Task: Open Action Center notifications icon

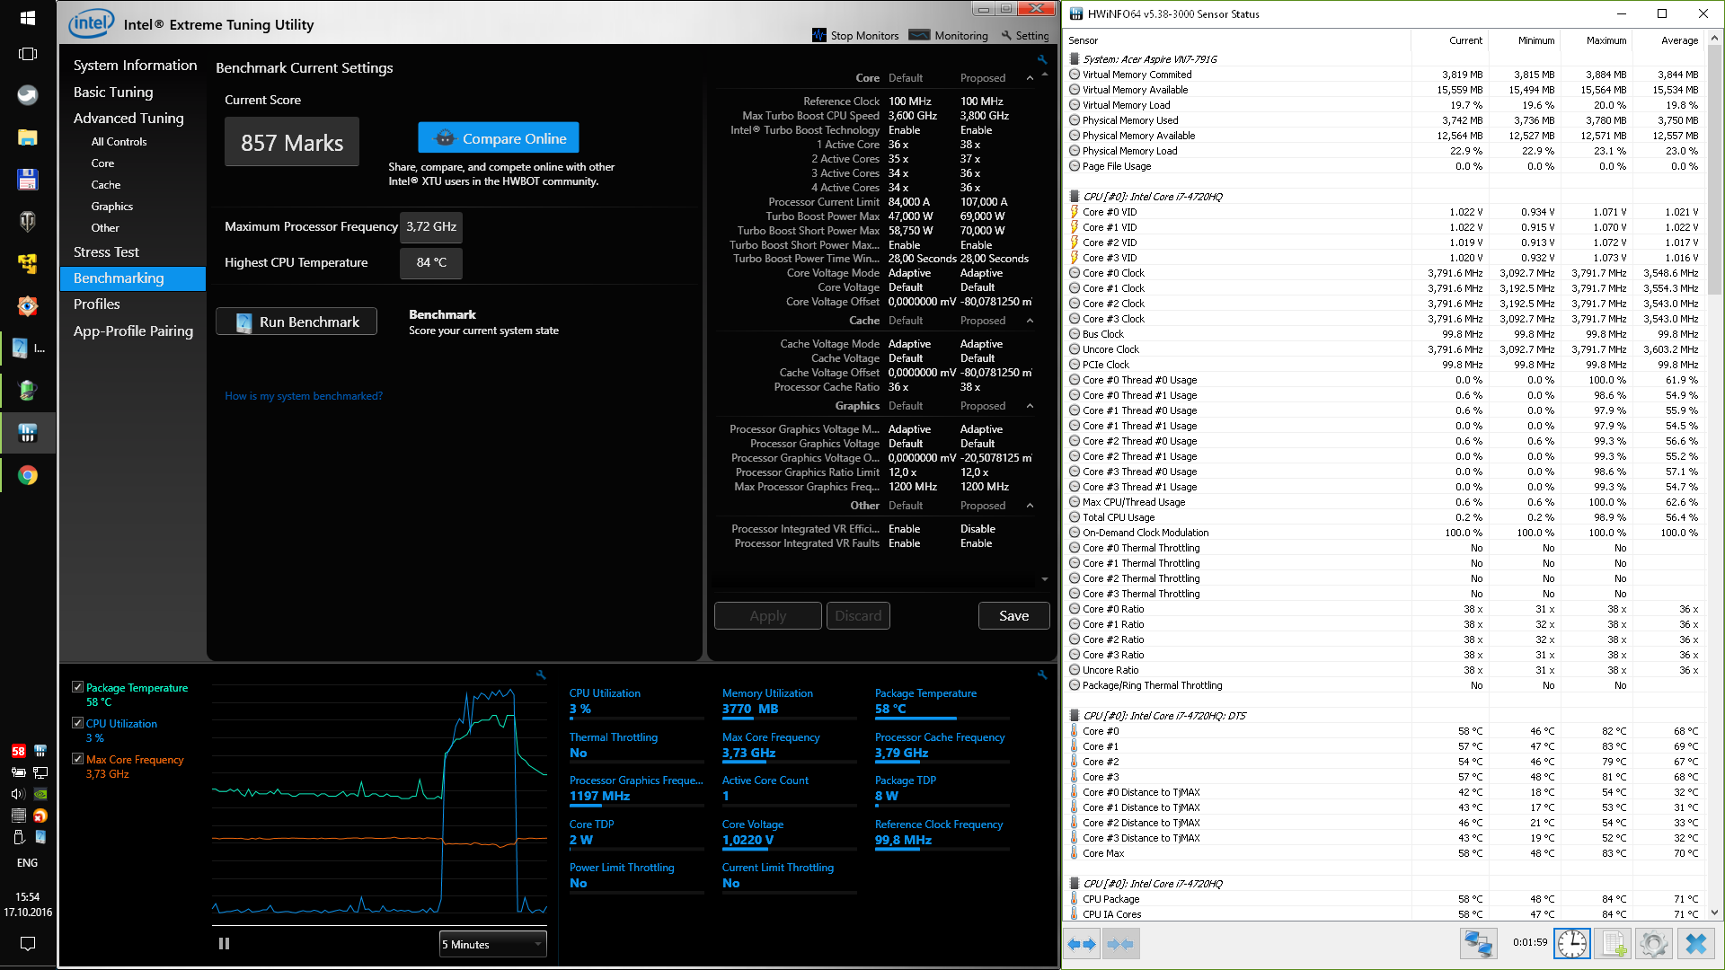Action: click(28, 944)
